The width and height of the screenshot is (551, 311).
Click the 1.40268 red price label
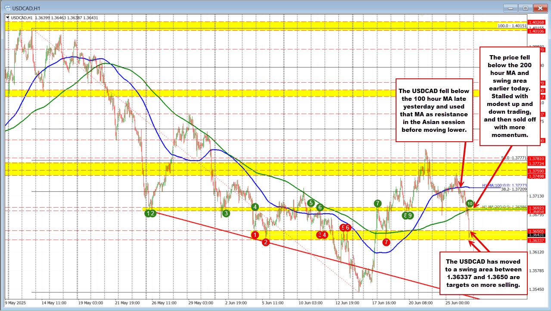(539, 23)
